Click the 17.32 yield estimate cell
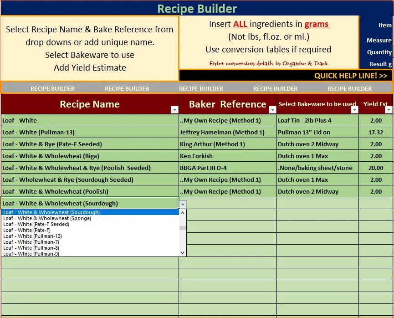This screenshot has width=394, height=318. pyautogui.click(x=375, y=132)
